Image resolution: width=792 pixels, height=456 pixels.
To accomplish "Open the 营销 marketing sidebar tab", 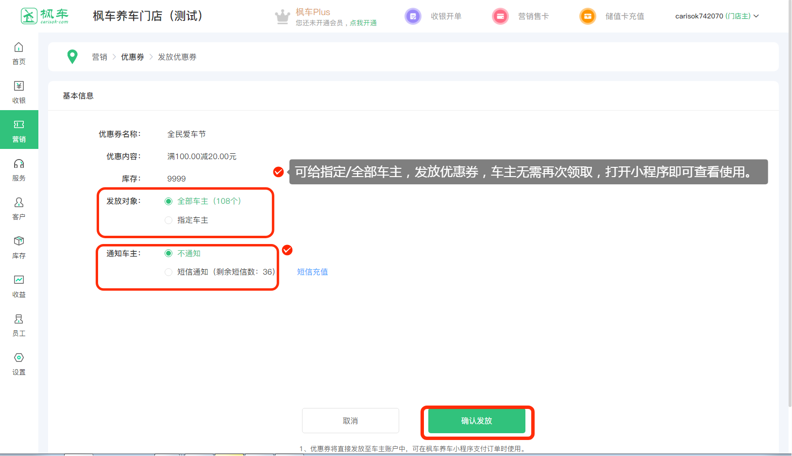I will point(19,130).
